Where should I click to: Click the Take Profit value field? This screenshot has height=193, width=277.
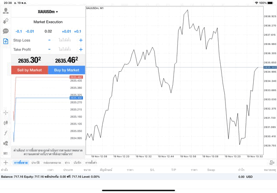[65, 49]
